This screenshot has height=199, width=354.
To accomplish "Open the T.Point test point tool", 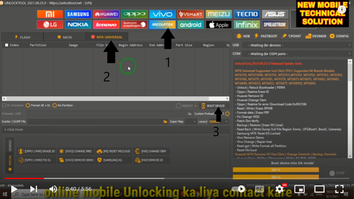I will coord(291,36).
